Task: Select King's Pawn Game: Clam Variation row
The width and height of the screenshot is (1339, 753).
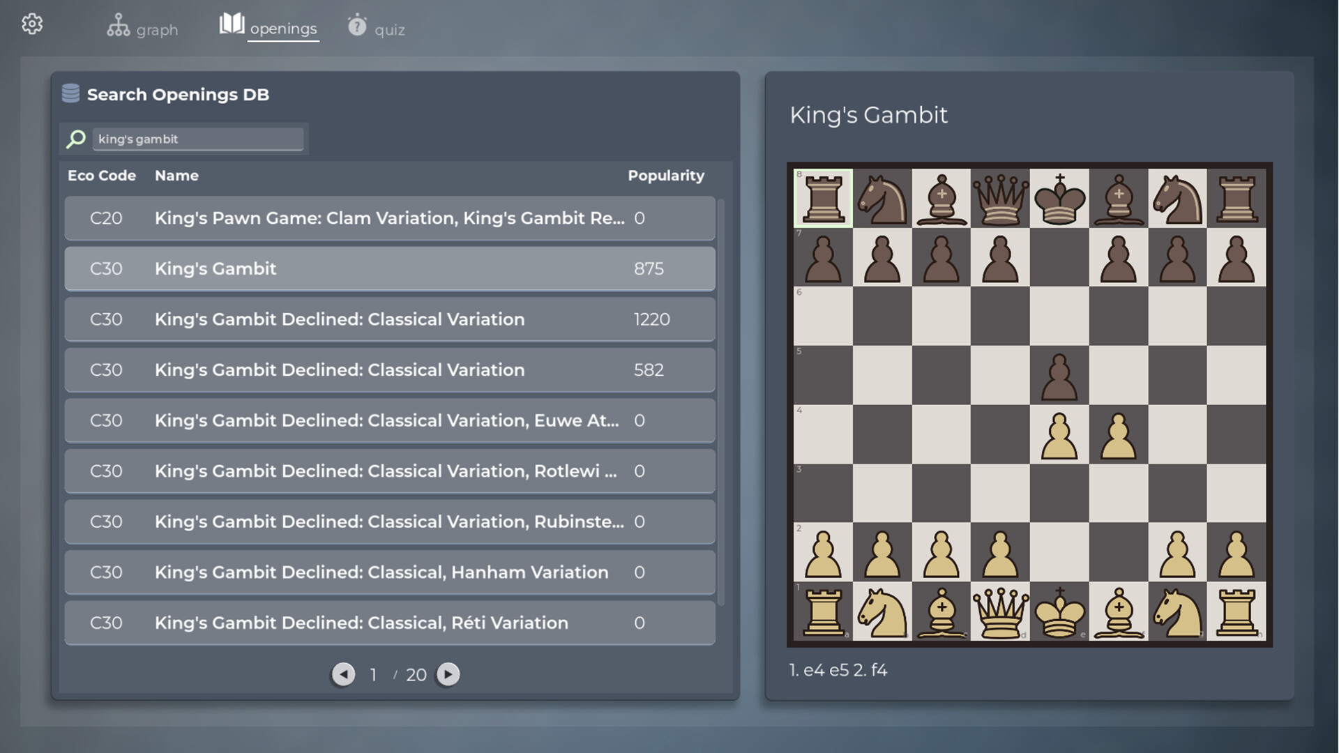Action: click(389, 218)
